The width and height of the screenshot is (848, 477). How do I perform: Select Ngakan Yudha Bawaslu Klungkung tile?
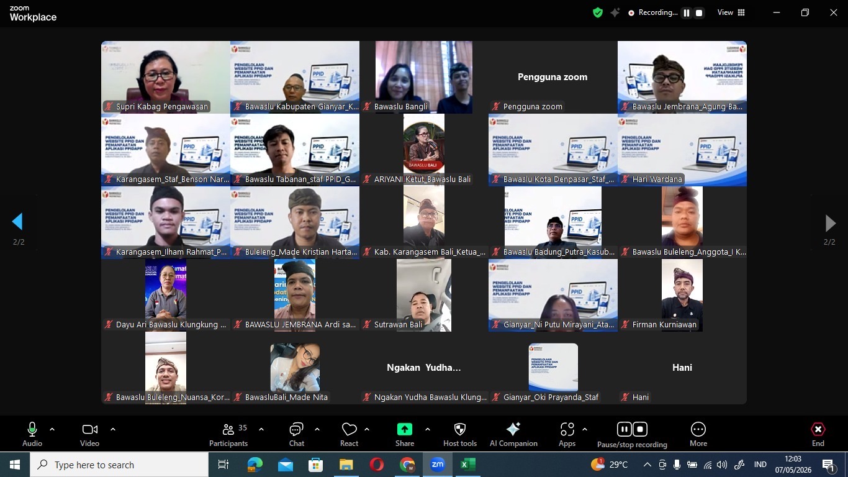424,368
